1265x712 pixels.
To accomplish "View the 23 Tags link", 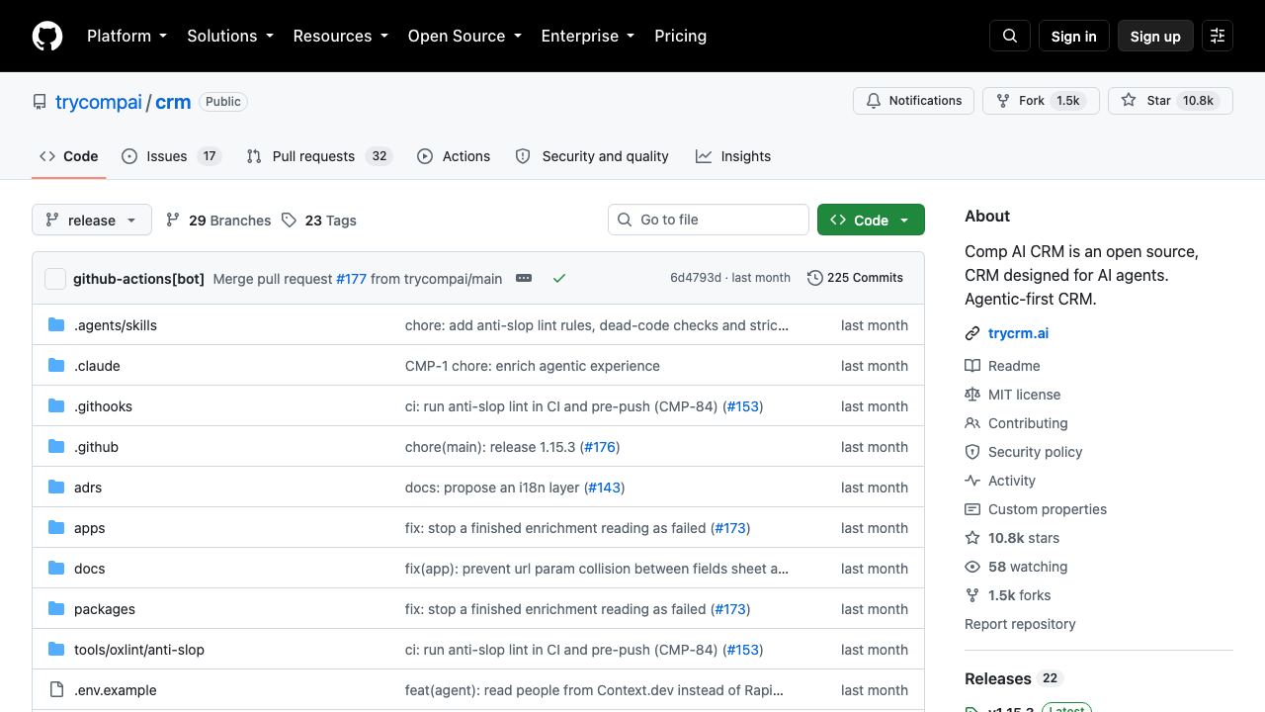I will coord(319,220).
